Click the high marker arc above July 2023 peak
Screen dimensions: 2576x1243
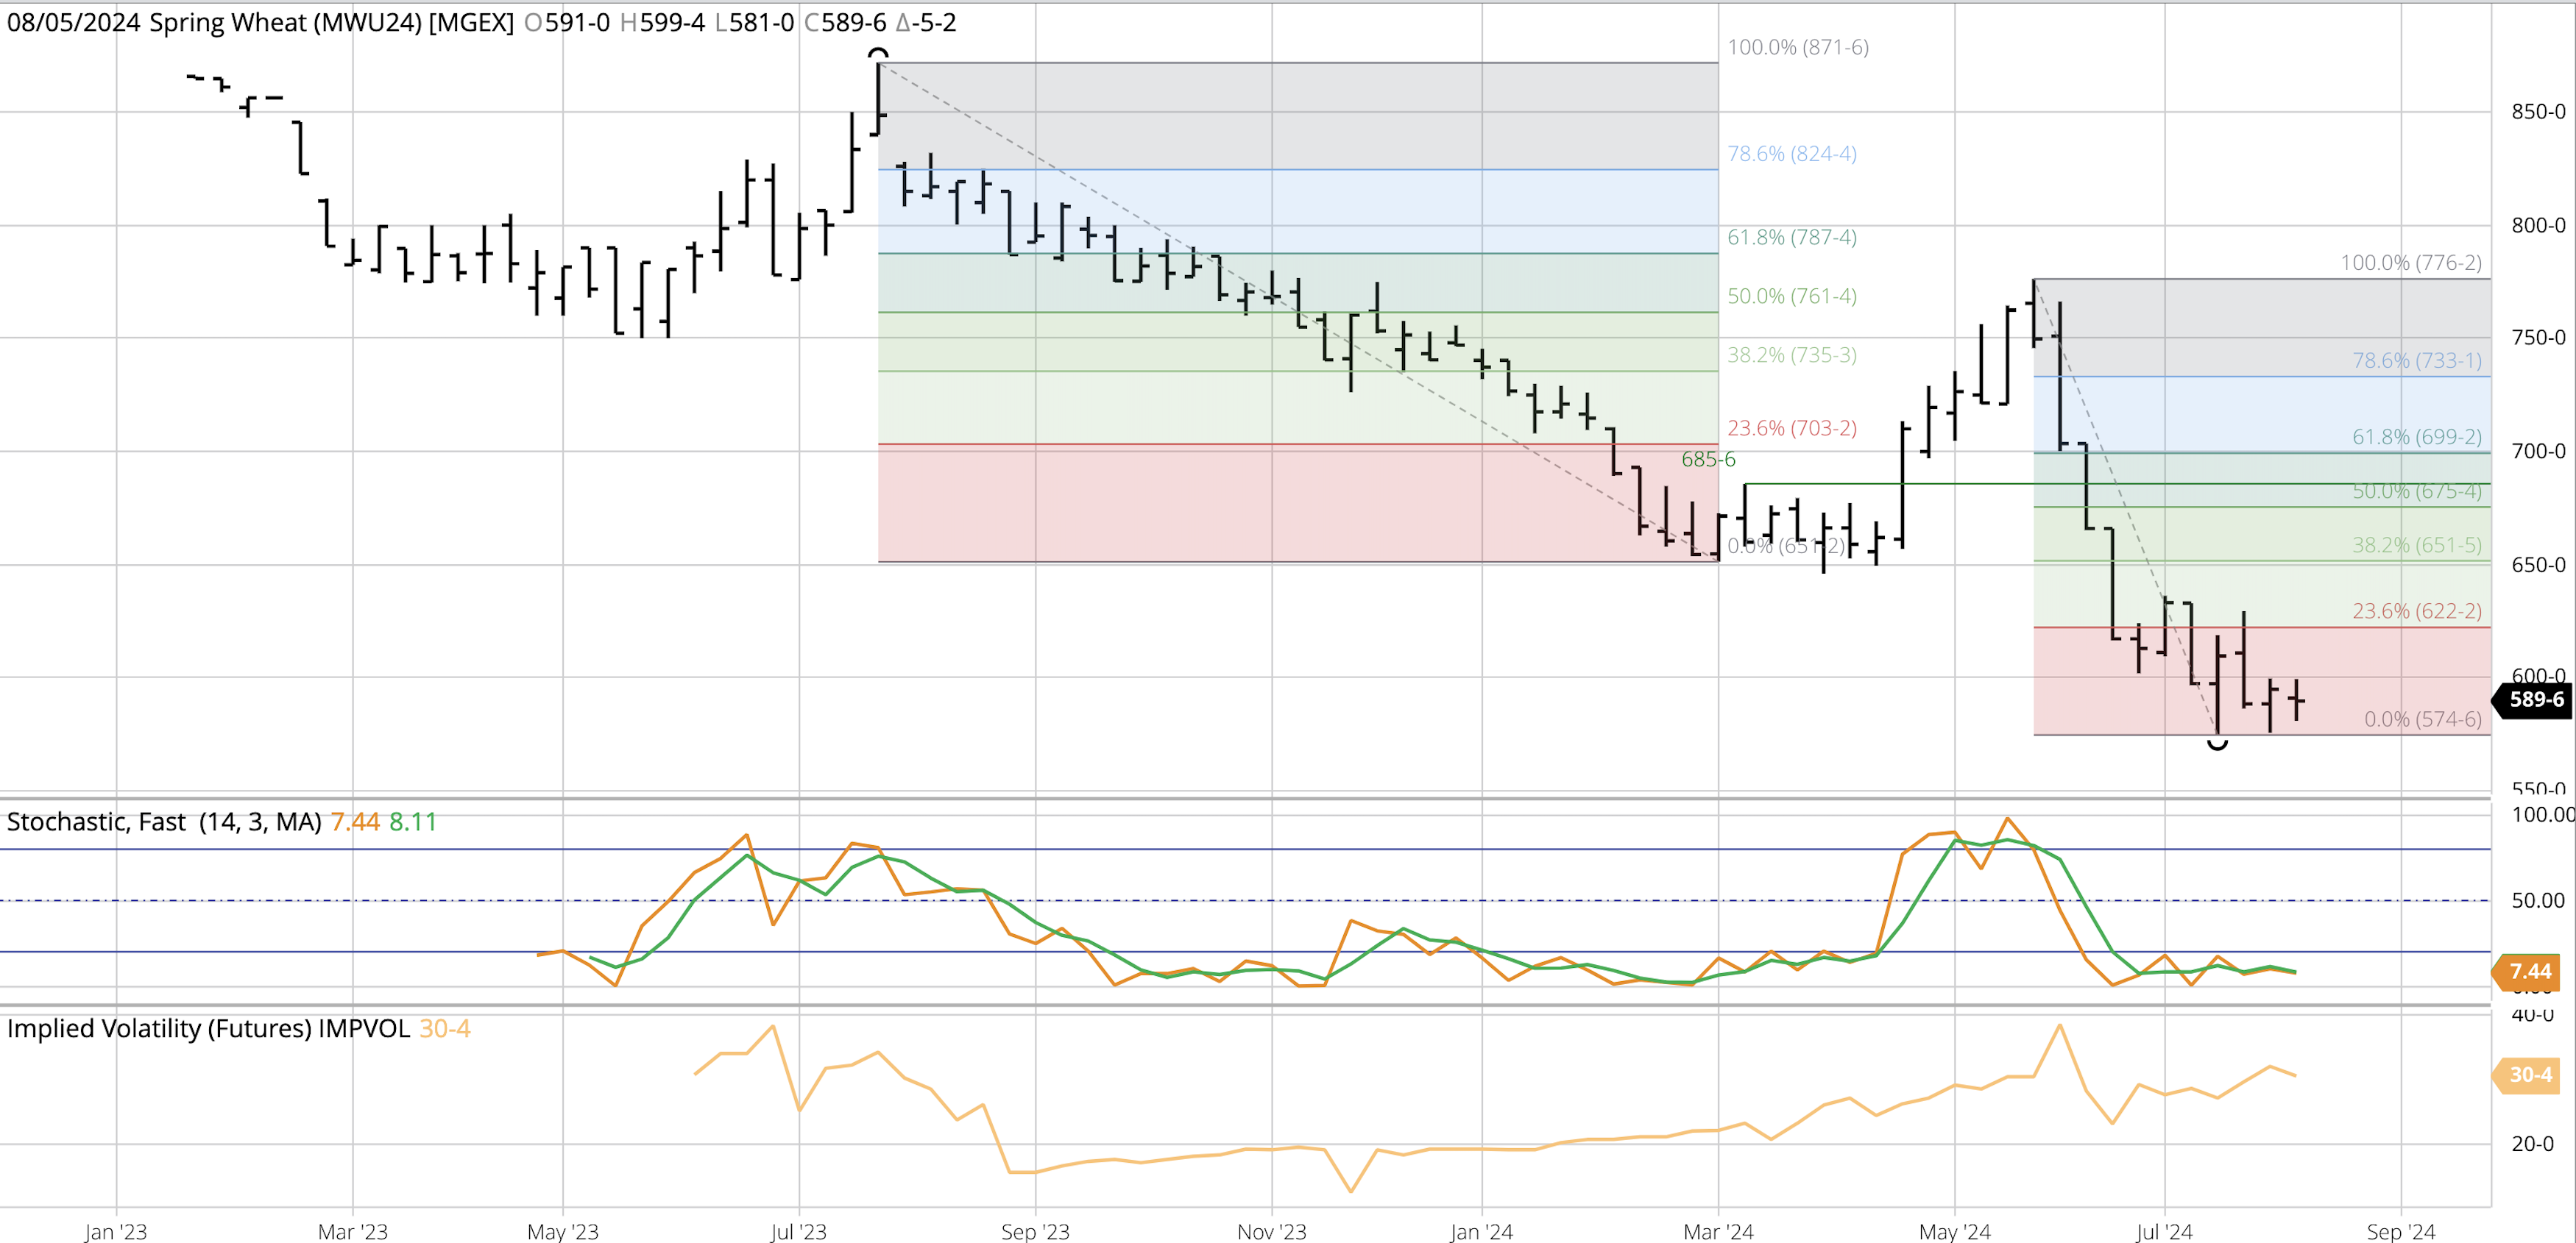[x=877, y=53]
